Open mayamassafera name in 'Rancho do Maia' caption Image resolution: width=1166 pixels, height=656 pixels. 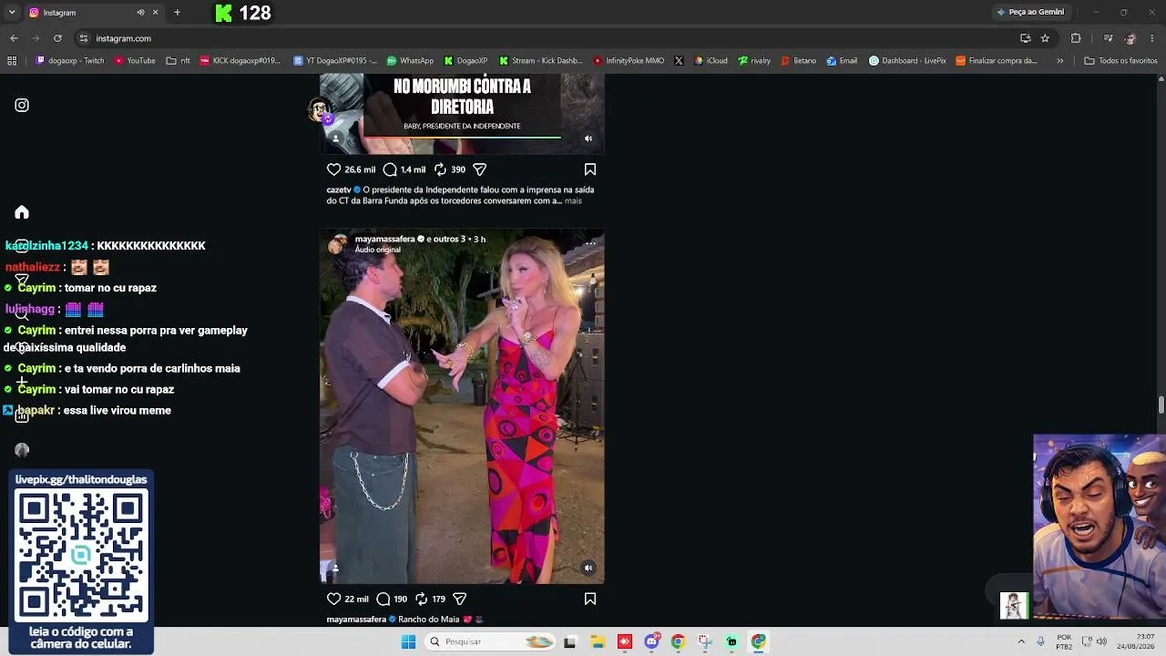click(356, 620)
